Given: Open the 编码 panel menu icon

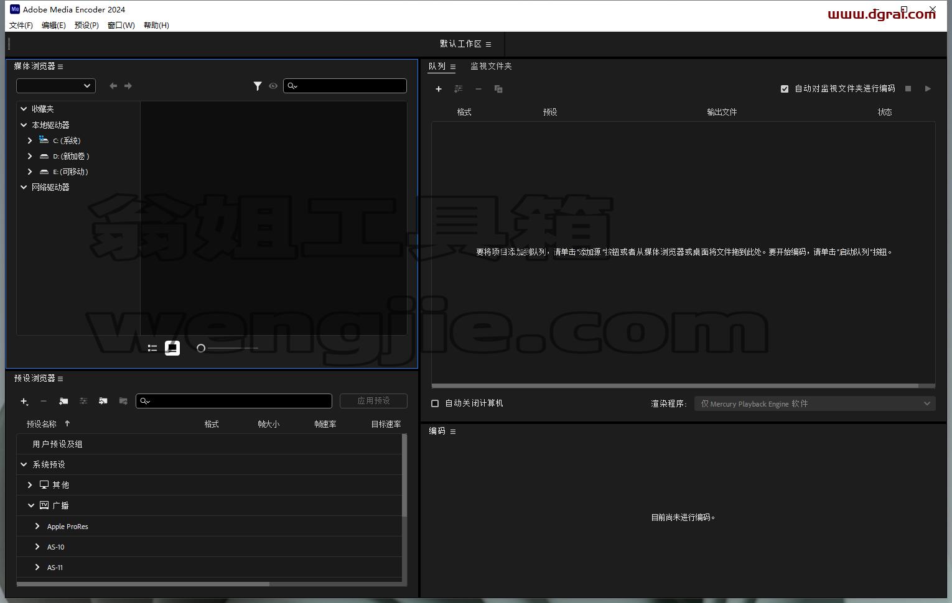Looking at the screenshot, I should [453, 431].
